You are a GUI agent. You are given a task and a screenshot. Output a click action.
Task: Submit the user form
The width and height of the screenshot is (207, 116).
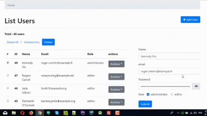pos(145,104)
